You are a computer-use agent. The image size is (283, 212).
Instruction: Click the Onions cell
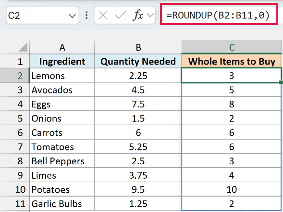coord(62,118)
